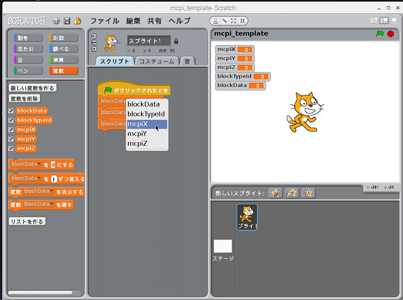Click the share project icon

[77, 21]
